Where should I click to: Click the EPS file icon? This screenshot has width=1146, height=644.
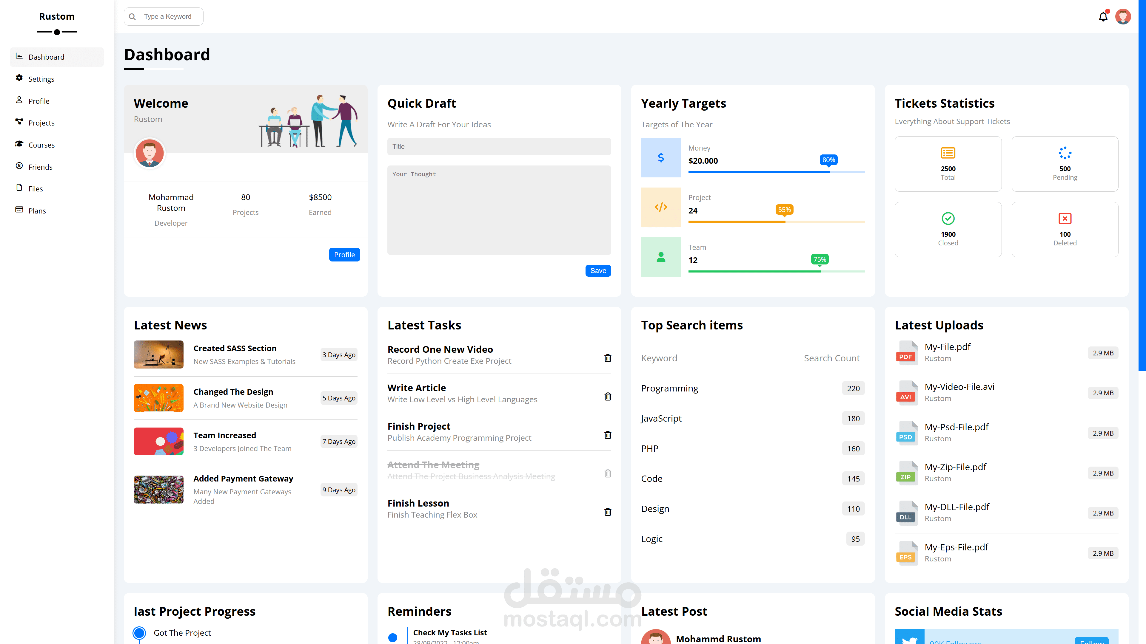point(907,553)
